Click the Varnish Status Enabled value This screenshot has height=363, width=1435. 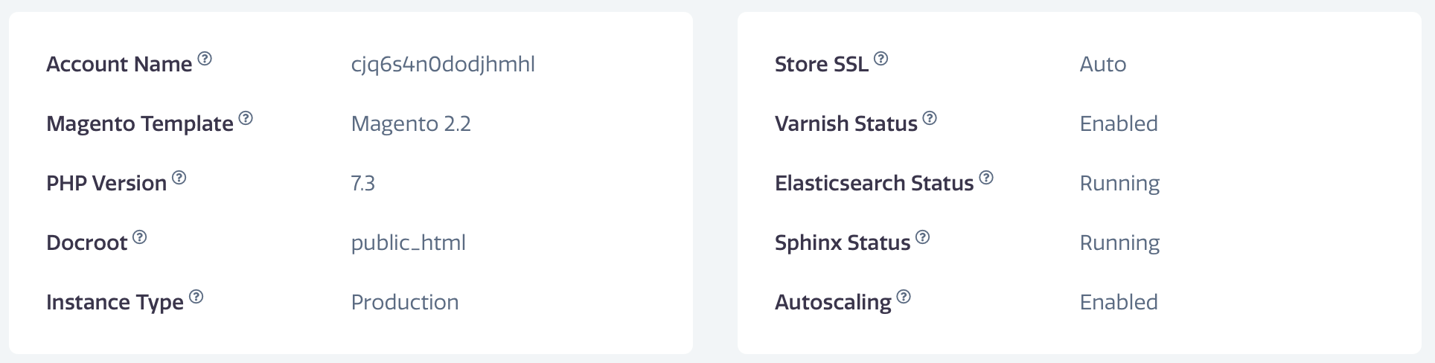pos(1119,123)
